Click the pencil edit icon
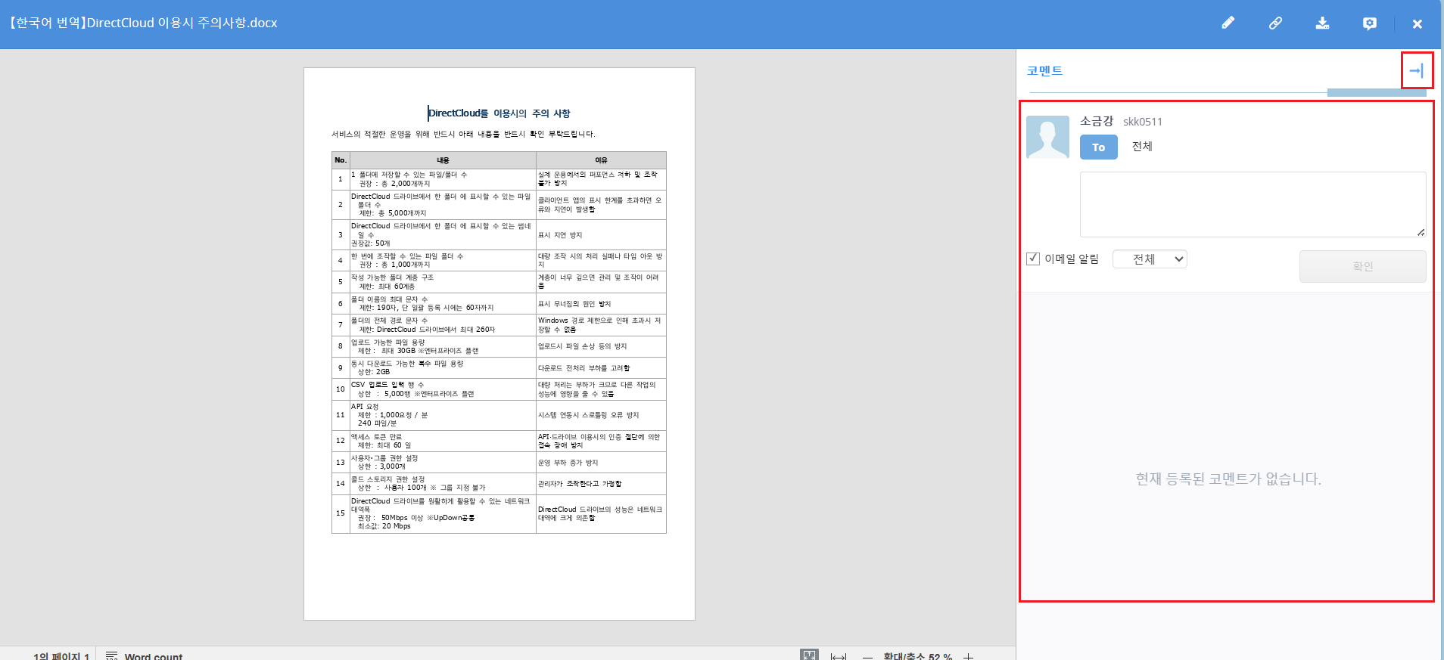Screen dimensions: 1444x660 point(1228,23)
